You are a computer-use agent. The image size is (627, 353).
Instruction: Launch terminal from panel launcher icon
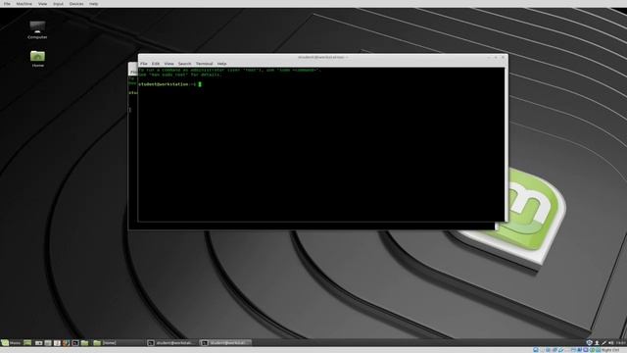coord(75,342)
